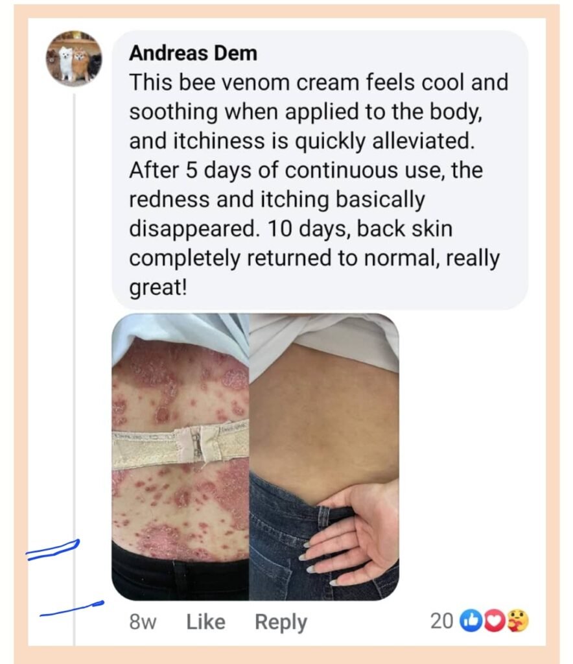This screenshot has height=664, width=573.
Task: Open the after photo showing clear skin
Action: (x=324, y=456)
